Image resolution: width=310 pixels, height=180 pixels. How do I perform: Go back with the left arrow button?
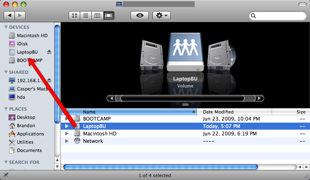click(9, 16)
